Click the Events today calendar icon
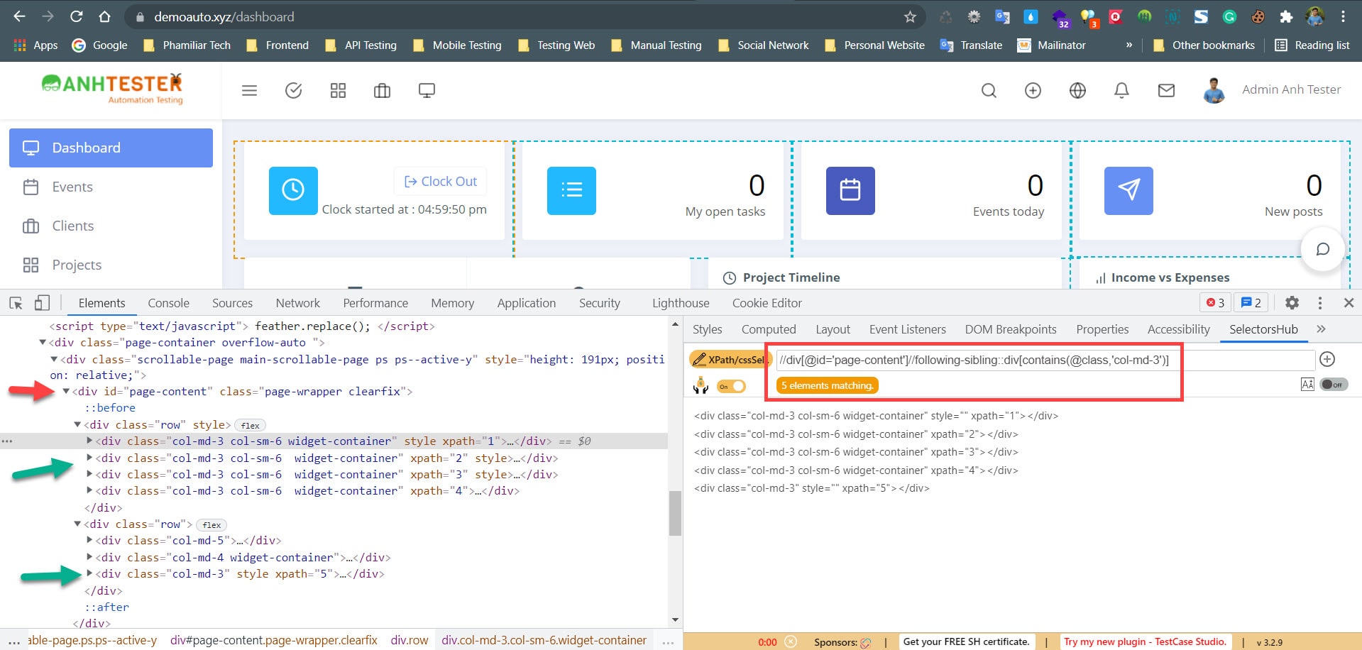This screenshot has width=1362, height=650. (x=850, y=190)
